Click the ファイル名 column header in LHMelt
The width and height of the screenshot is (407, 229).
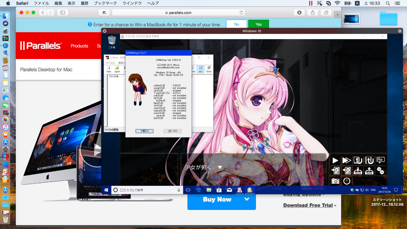[113, 76]
